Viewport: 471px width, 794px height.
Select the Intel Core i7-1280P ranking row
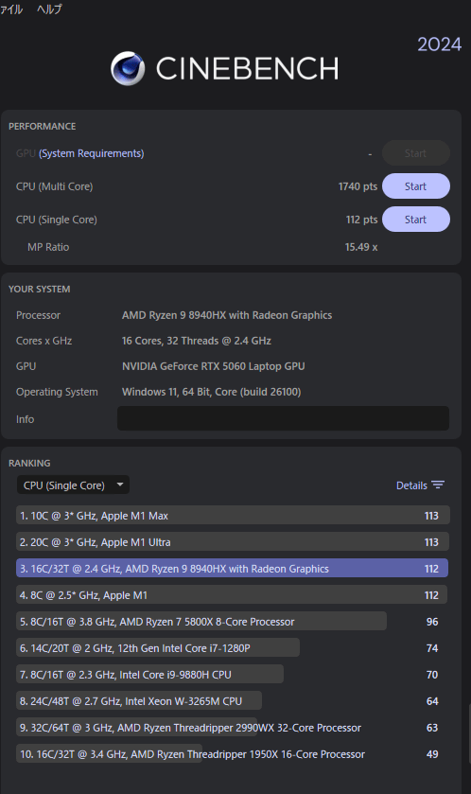pos(233,647)
